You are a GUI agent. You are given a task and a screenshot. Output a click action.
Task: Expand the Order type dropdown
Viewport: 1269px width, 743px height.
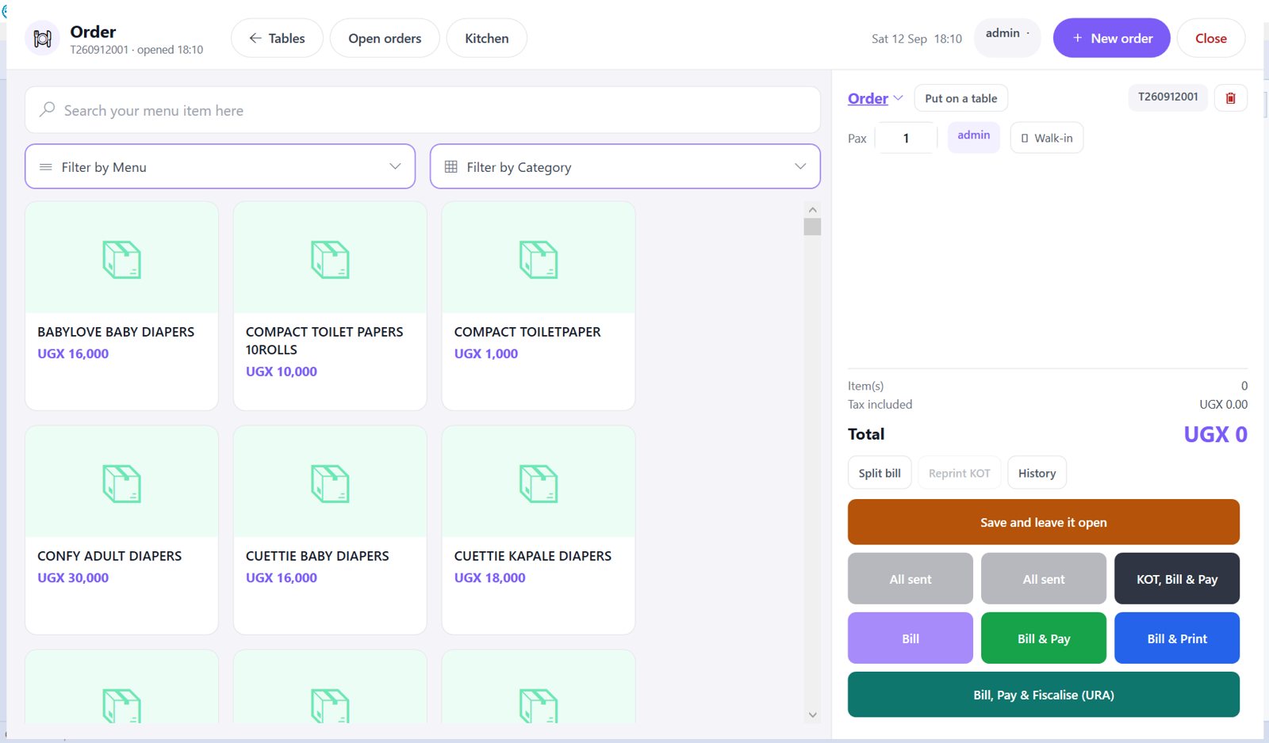[876, 98]
